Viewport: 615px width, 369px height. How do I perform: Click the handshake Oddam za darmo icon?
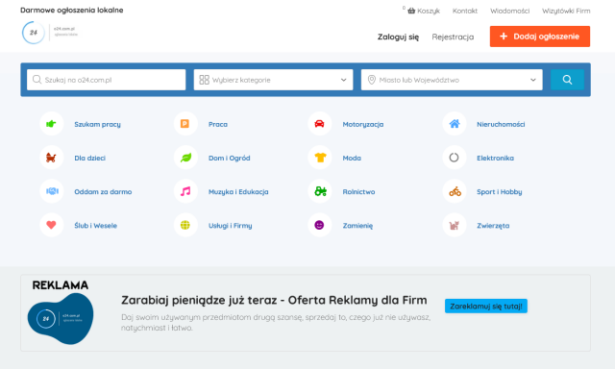[x=52, y=191]
